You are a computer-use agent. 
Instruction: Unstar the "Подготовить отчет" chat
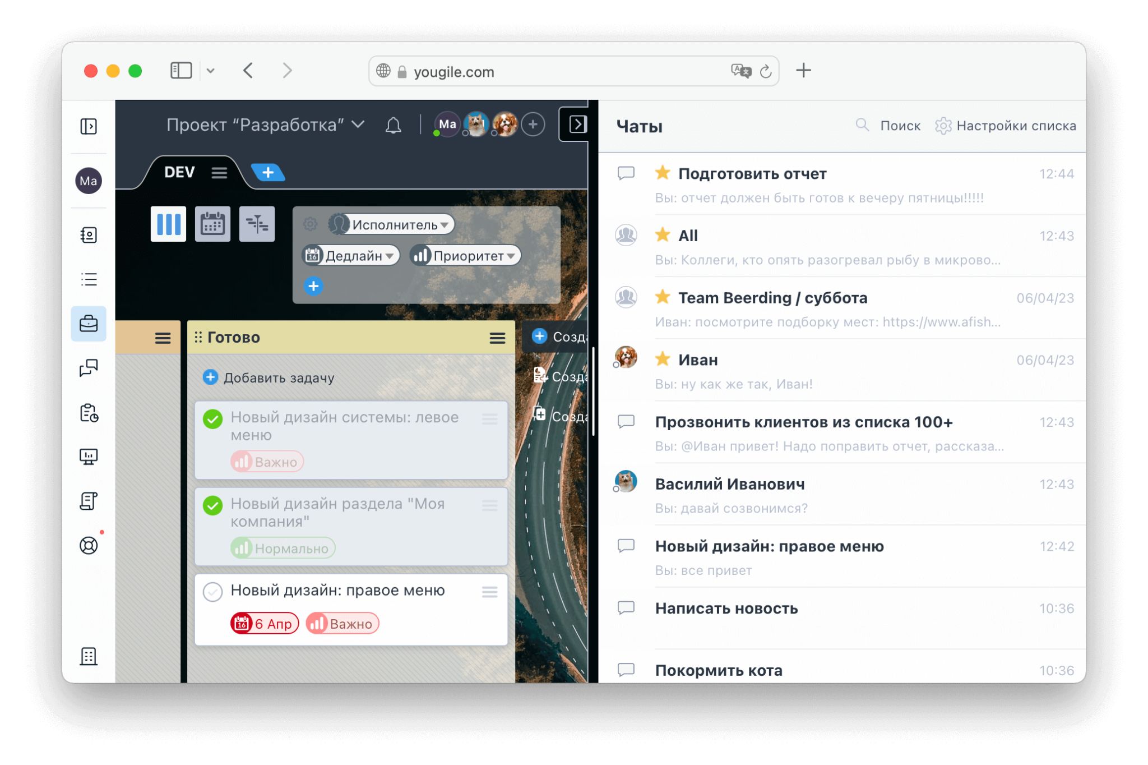[x=663, y=173]
